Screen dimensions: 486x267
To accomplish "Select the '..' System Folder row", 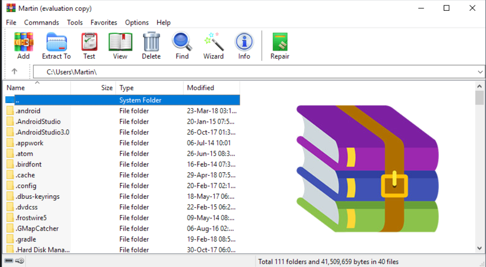I will (123, 100).
